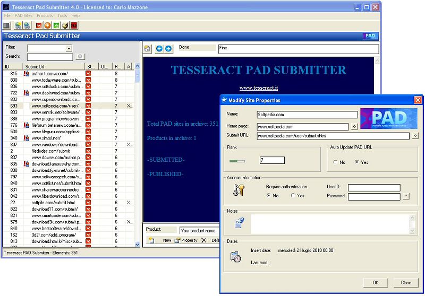This screenshot has height=296, width=425.
Task: Select No for Auto Update PAD URL
Action: [336, 162]
